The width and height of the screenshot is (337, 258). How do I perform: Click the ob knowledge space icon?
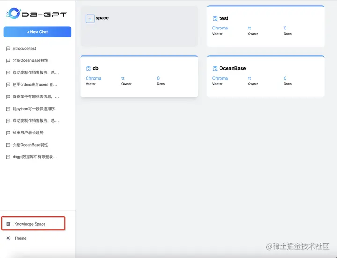point(88,68)
